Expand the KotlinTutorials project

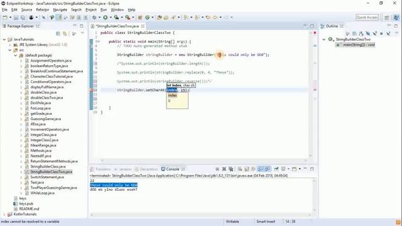pyautogui.click(x=4, y=214)
